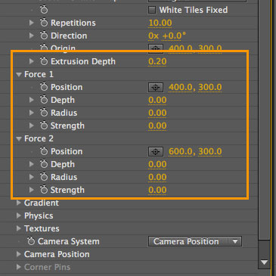Expand the Extrusion Depth property
This screenshot has height=276, width=276.
click(32, 61)
